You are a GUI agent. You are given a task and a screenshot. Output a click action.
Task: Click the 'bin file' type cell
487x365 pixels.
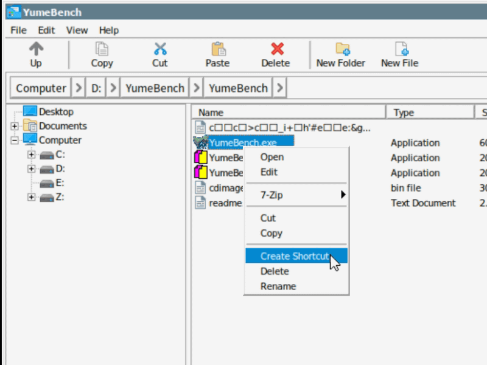click(x=405, y=188)
